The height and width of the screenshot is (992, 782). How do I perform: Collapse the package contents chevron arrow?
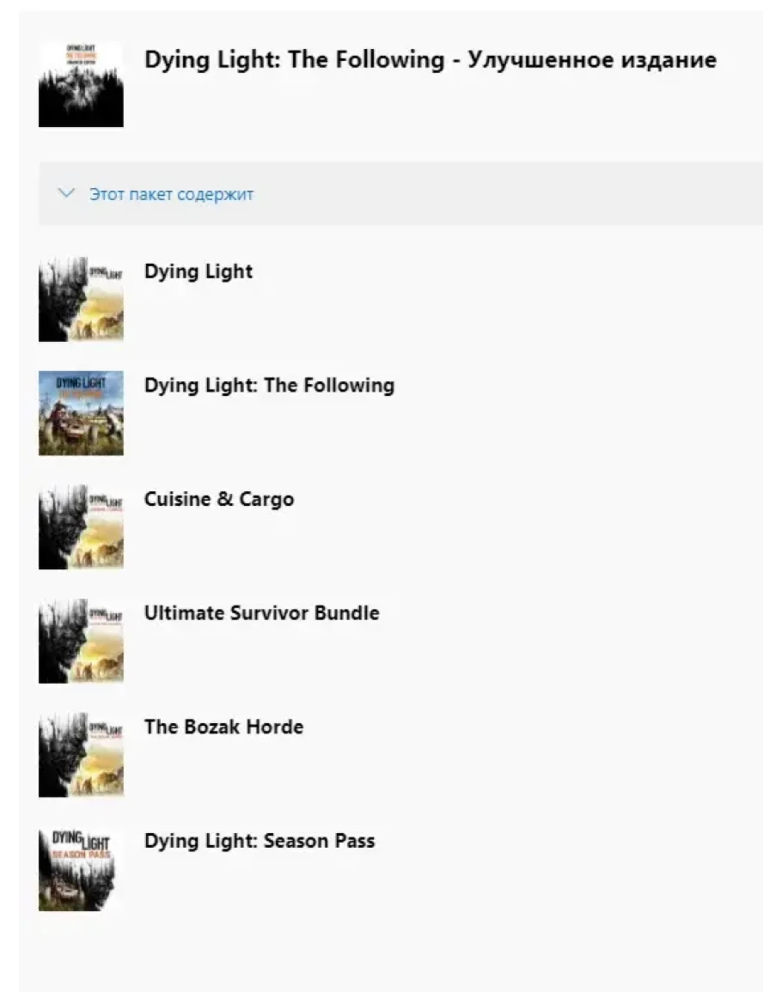[66, 193]
